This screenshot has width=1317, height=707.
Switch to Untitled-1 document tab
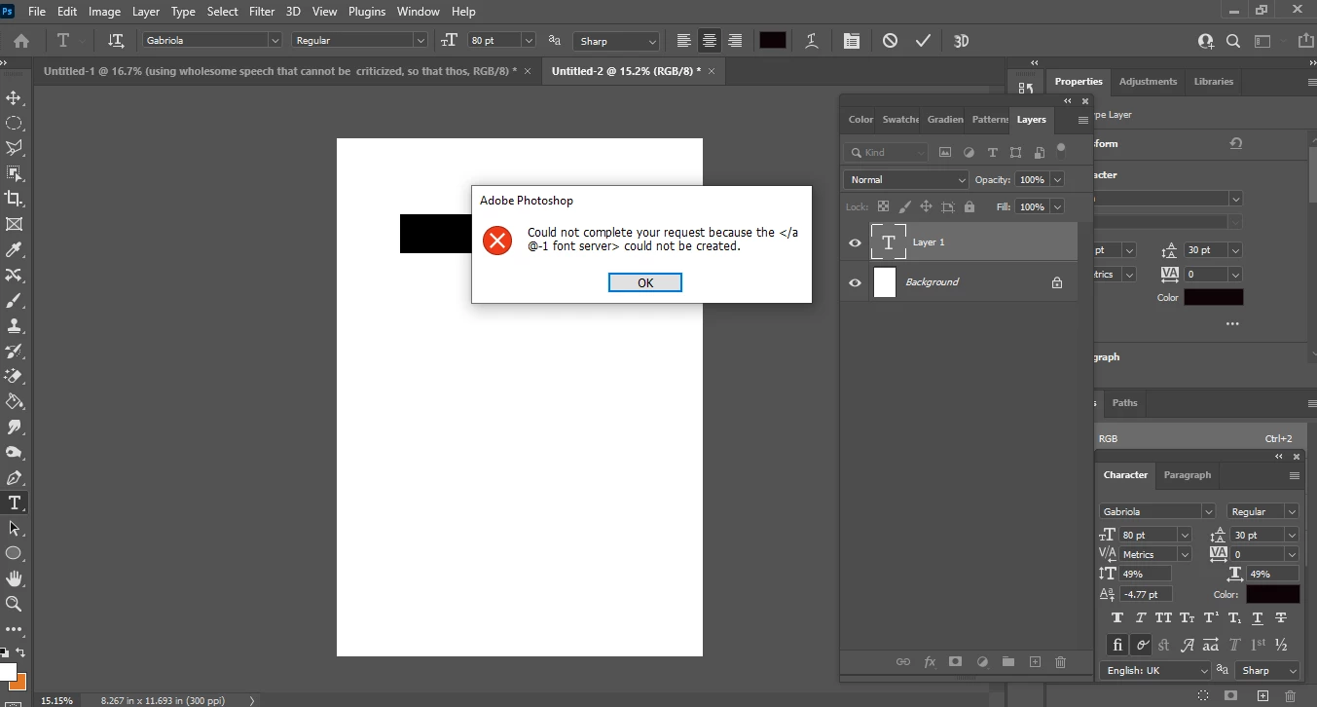click(280, 71)
